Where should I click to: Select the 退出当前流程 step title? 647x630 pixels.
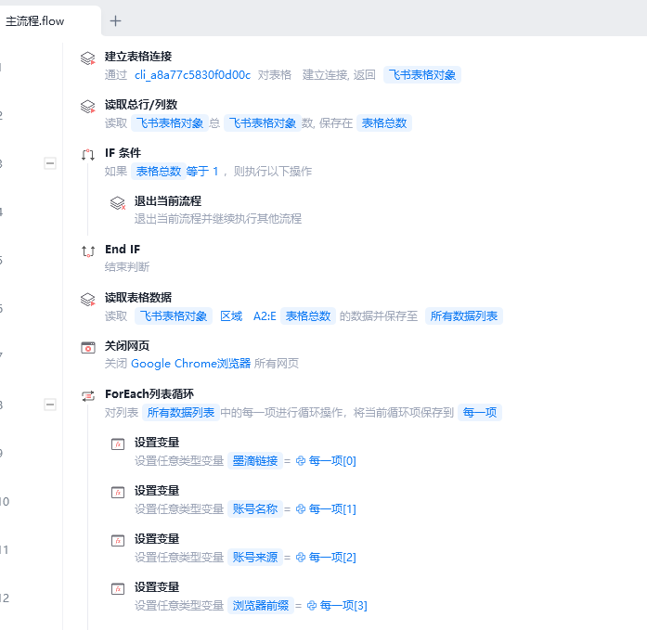[x=167, y=201]
